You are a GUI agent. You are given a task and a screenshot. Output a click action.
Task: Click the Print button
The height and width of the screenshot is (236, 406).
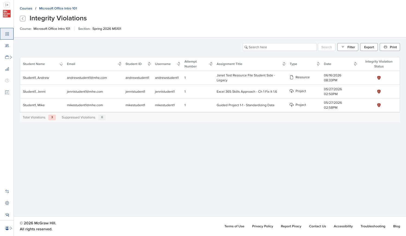(x=390, y=47)
